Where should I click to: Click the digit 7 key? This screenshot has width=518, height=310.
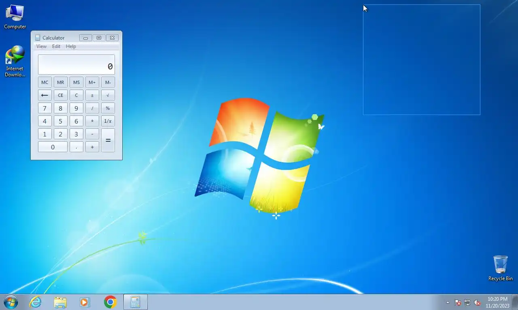[45, 108]
